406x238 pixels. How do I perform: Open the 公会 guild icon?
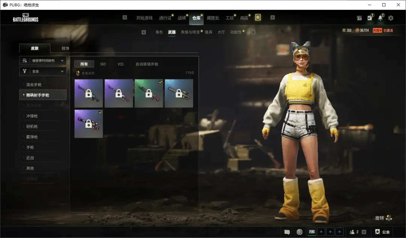coord(382,232)
